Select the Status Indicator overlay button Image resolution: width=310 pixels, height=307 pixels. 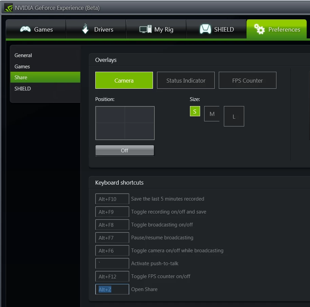pyautogui.click(x=186, y=80)
